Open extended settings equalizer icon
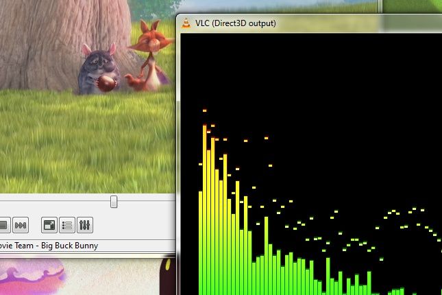442x295 pixels. [x=85, y=225]
